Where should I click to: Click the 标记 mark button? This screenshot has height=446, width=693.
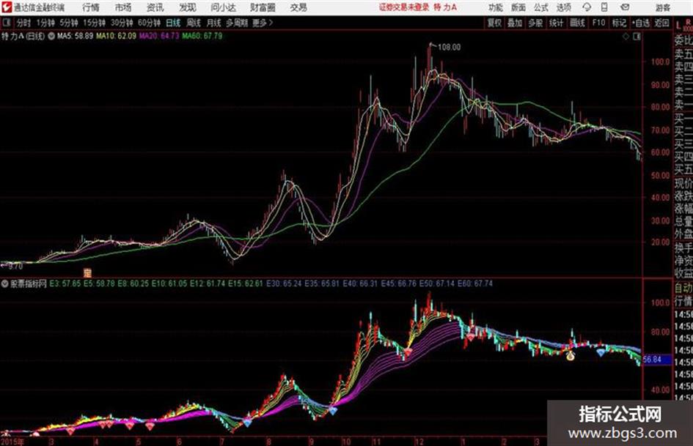pos(619,23)
